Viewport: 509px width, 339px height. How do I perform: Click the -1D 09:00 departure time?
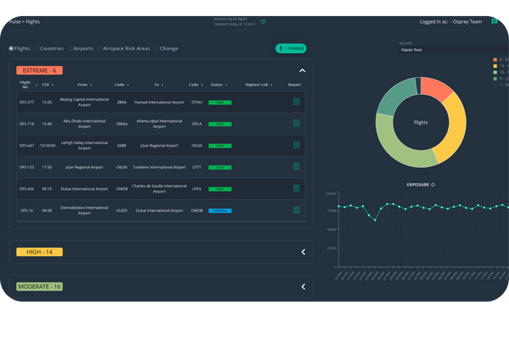[47, 146]
